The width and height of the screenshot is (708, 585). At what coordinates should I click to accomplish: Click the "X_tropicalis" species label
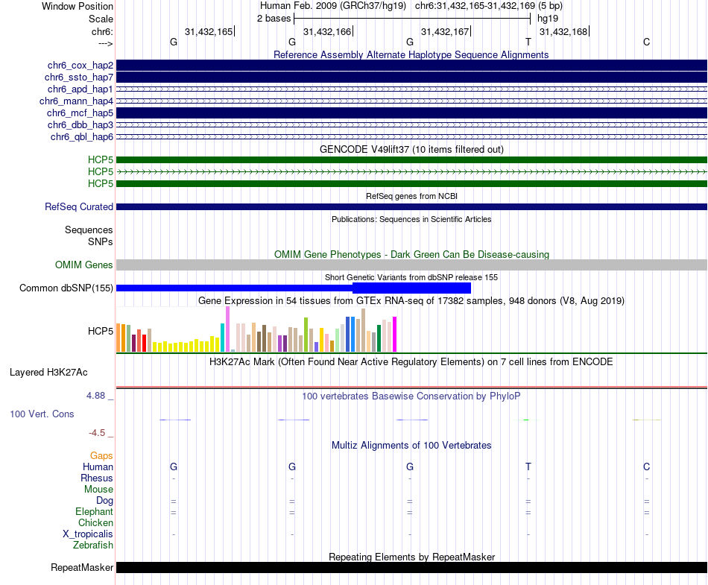pyautogui.click(x=88, y=534)
